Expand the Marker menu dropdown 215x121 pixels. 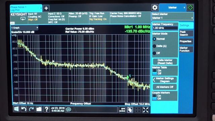click(184, 8)
